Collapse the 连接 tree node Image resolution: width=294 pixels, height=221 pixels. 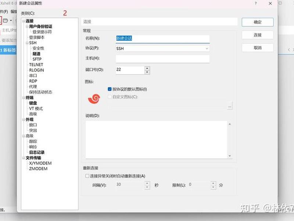coord(24,21)
